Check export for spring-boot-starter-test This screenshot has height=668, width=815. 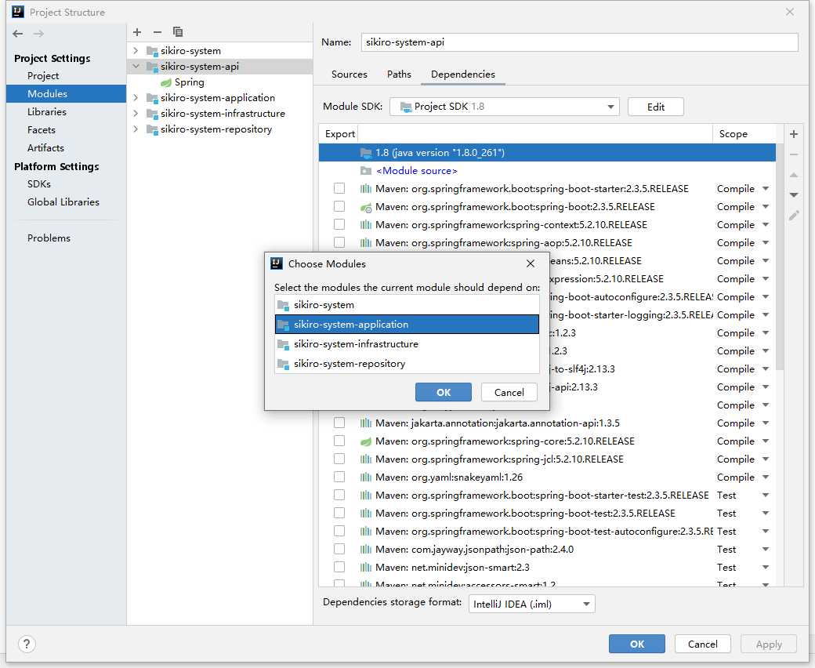(339, 496)
